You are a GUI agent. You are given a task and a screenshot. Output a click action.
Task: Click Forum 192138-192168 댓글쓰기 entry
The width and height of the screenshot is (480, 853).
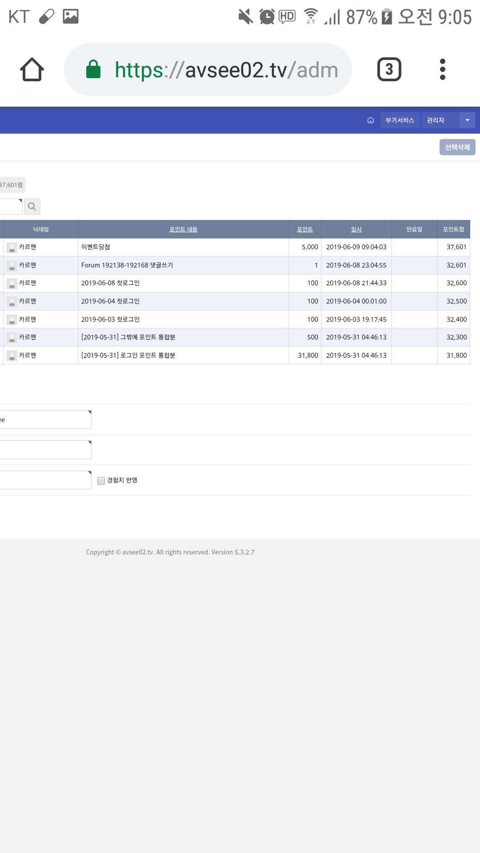(127, 265)
